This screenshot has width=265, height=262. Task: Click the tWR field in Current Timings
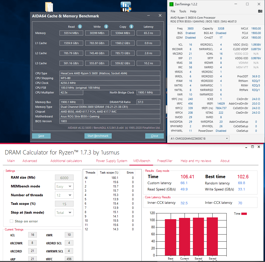(69, 235)
